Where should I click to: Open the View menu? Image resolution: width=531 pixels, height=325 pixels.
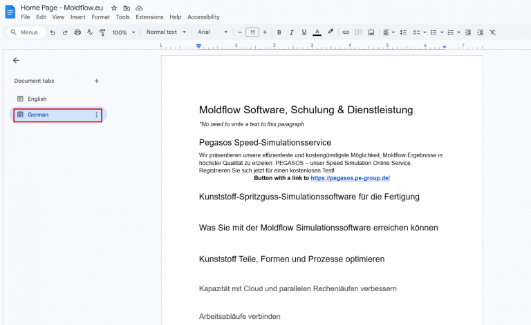click(x=58, y=17)
